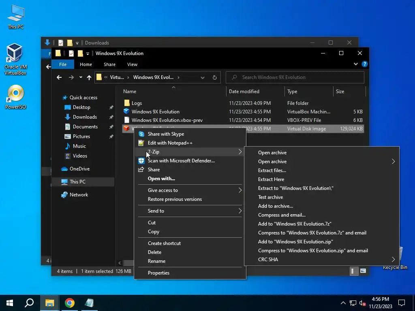Click the muted volume tray icon
415x311 pixels.
[362, 303]
